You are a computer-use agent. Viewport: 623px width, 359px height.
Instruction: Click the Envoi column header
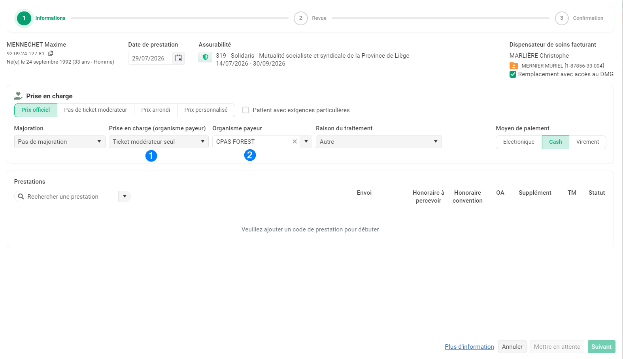point(364,193)
